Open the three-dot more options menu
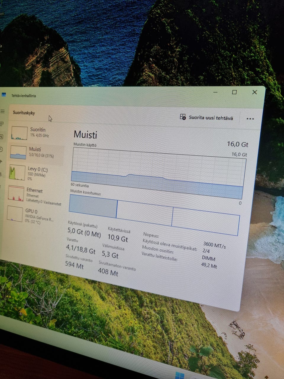 (250, 119)
